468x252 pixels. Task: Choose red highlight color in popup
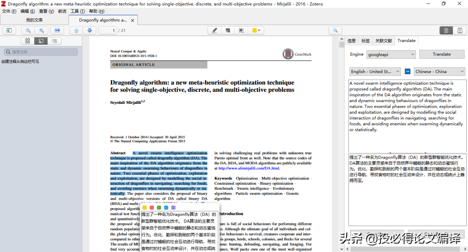point(152,207)
